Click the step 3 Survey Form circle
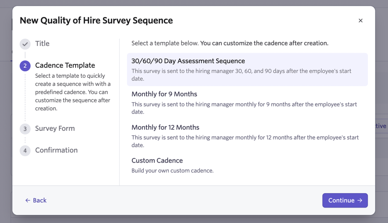This screenshot has width=388, height=223. (25, 129)
